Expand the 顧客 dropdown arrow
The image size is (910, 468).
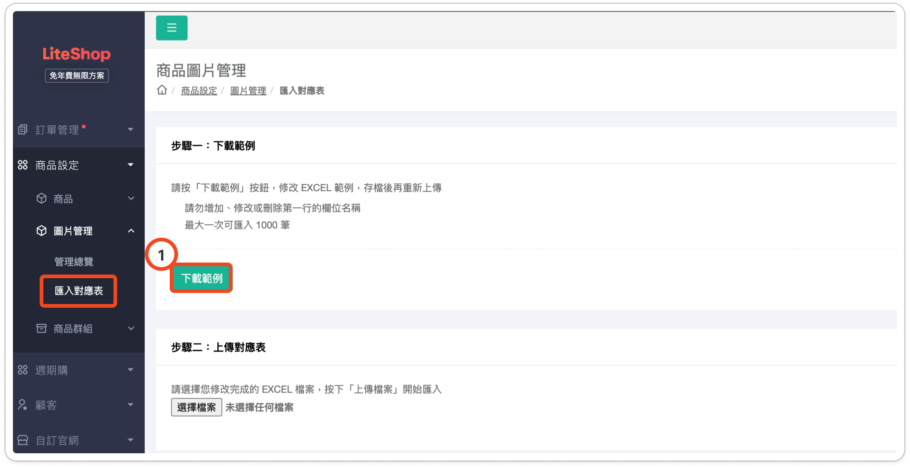point(131,405)
